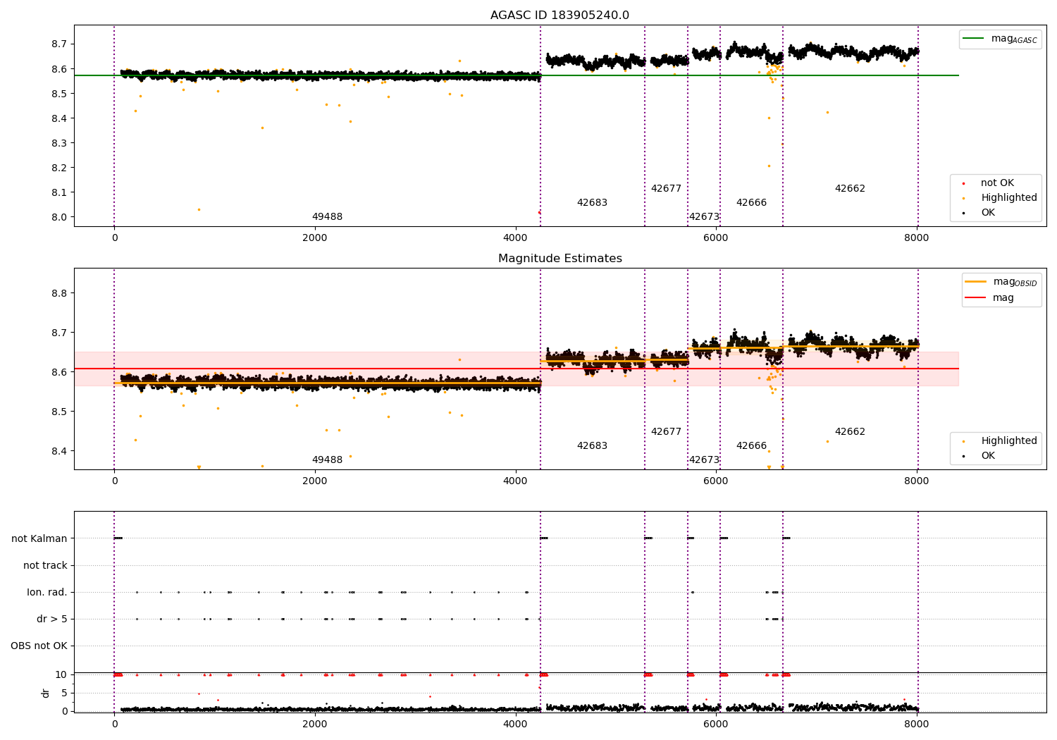Click the 'not Kalman' axis label

coord(39,539)
